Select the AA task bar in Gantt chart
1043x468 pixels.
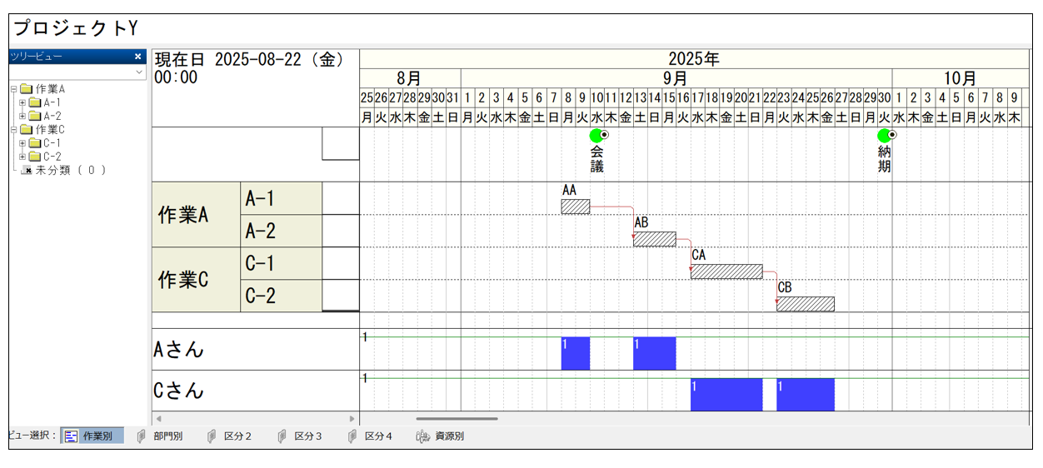[575, 207]
